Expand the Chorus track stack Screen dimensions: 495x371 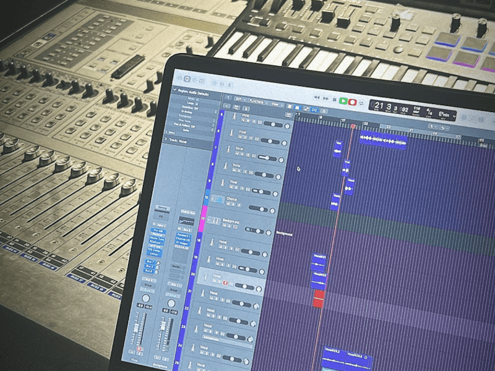tap(212, 198)
